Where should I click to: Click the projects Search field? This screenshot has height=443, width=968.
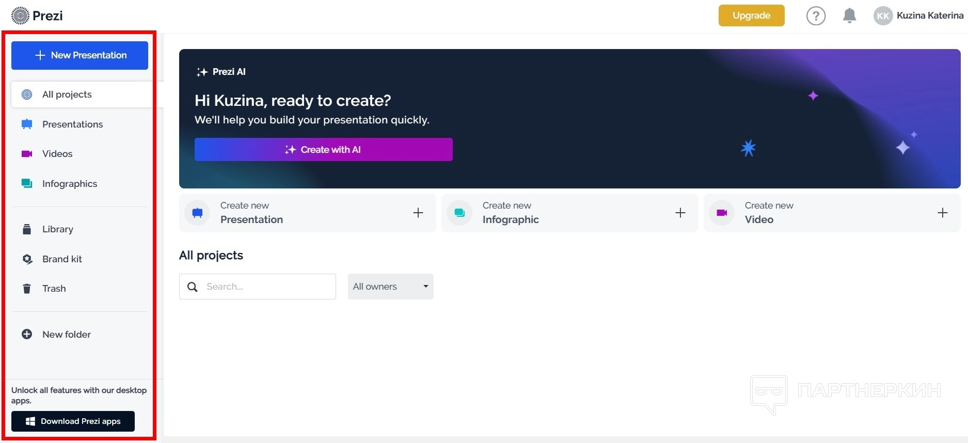pos(258,287)
